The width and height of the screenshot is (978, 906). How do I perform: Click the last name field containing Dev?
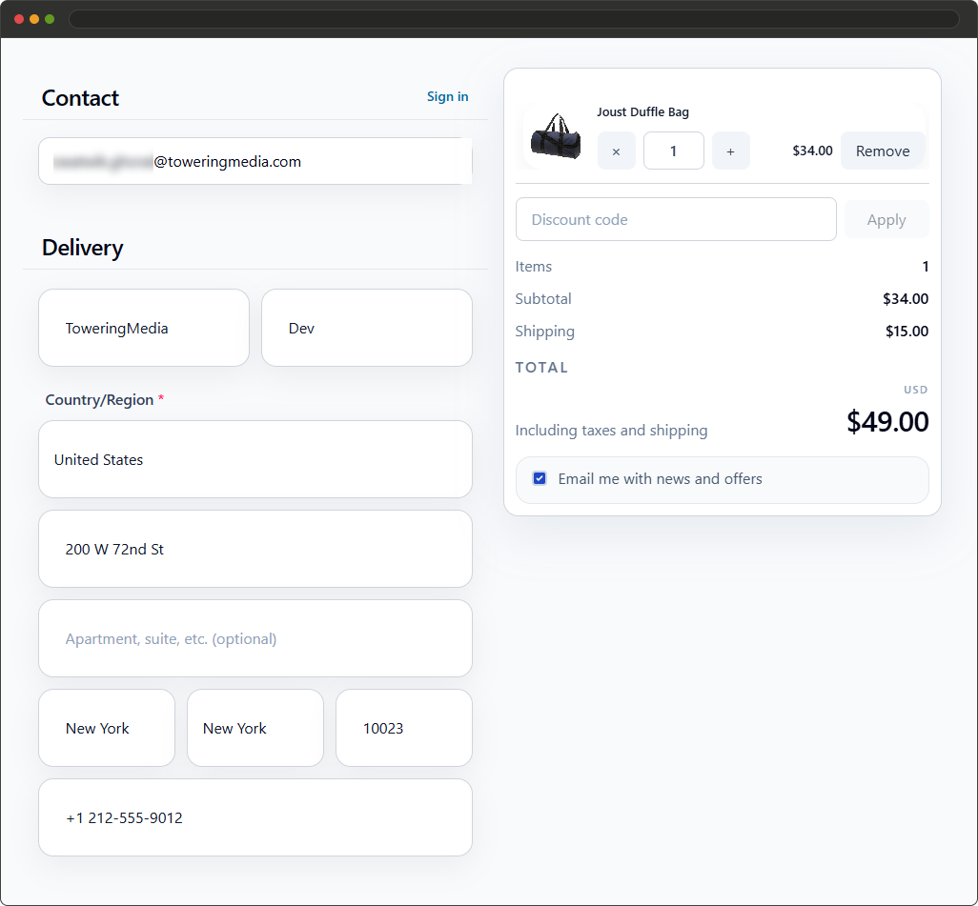click(x=367, y=328)
